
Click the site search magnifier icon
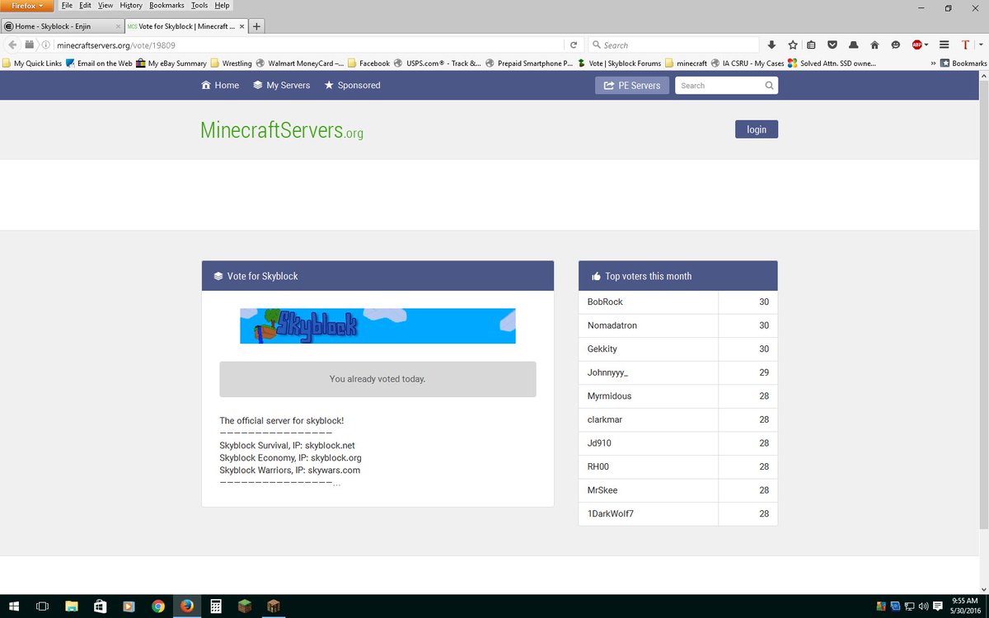(769, 85)
